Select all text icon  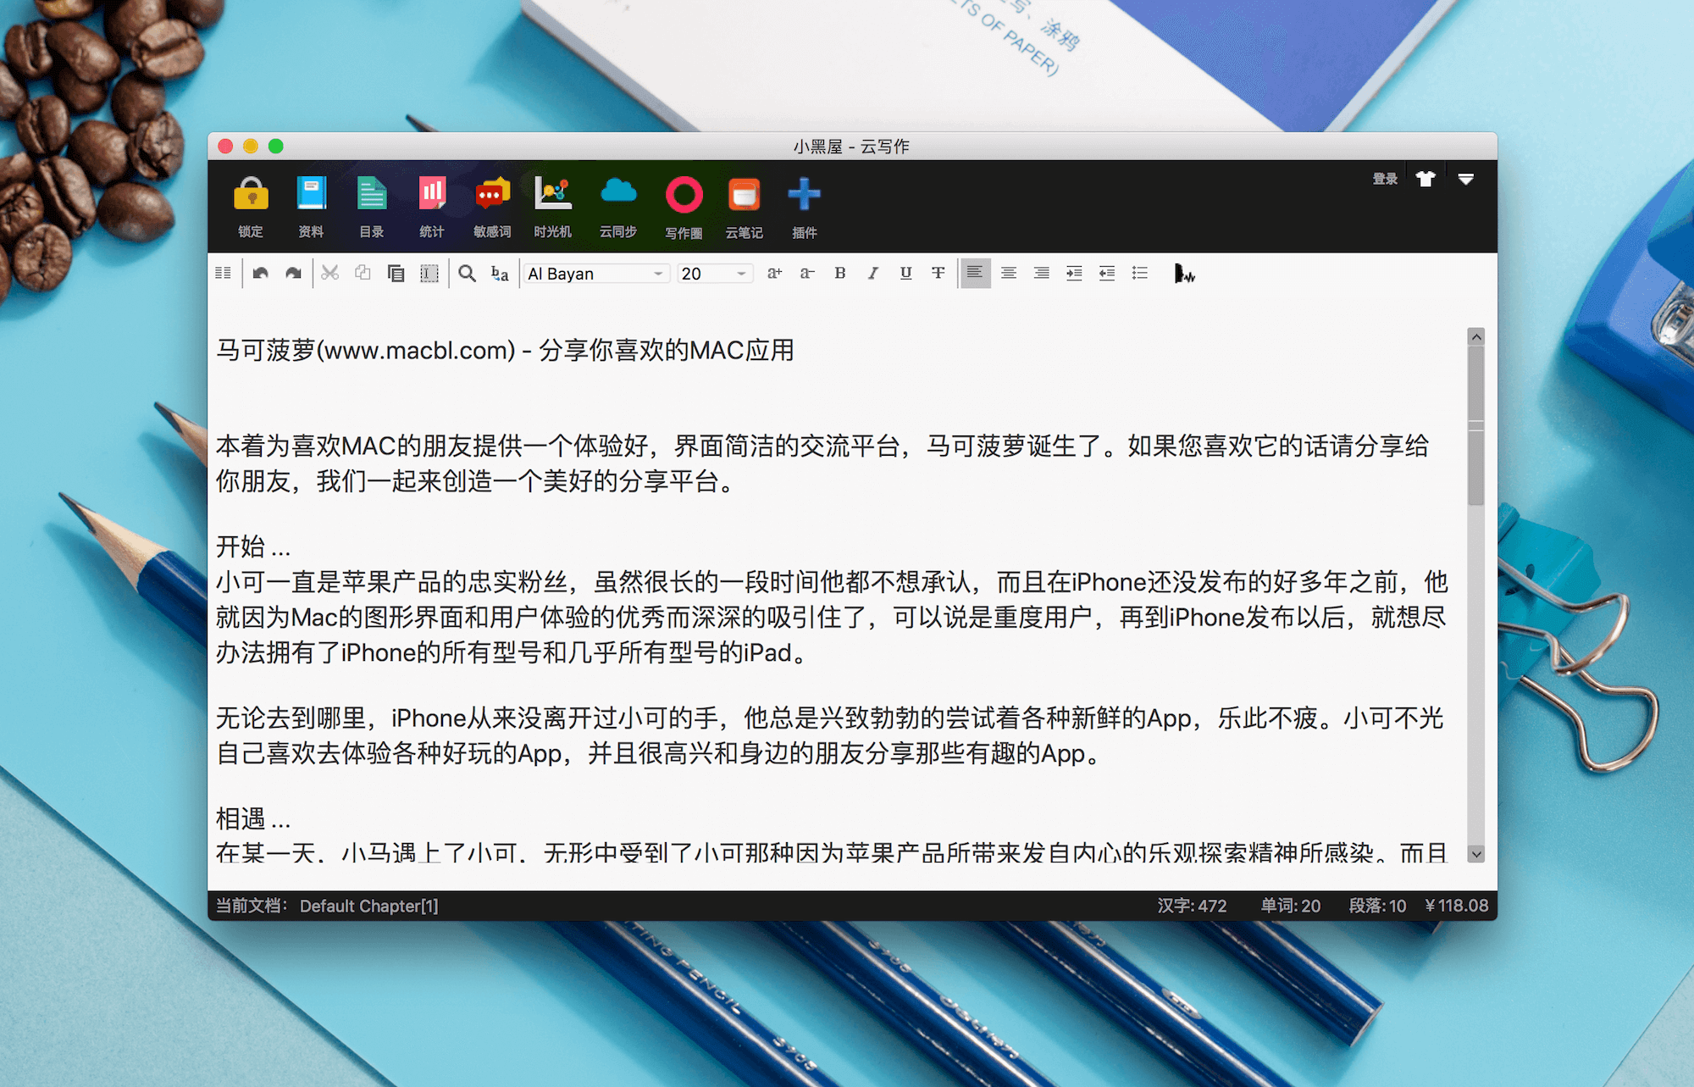coord(429,273)
